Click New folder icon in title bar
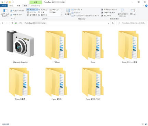The width and height of the screenshot is (148, 126). (10, 2)
